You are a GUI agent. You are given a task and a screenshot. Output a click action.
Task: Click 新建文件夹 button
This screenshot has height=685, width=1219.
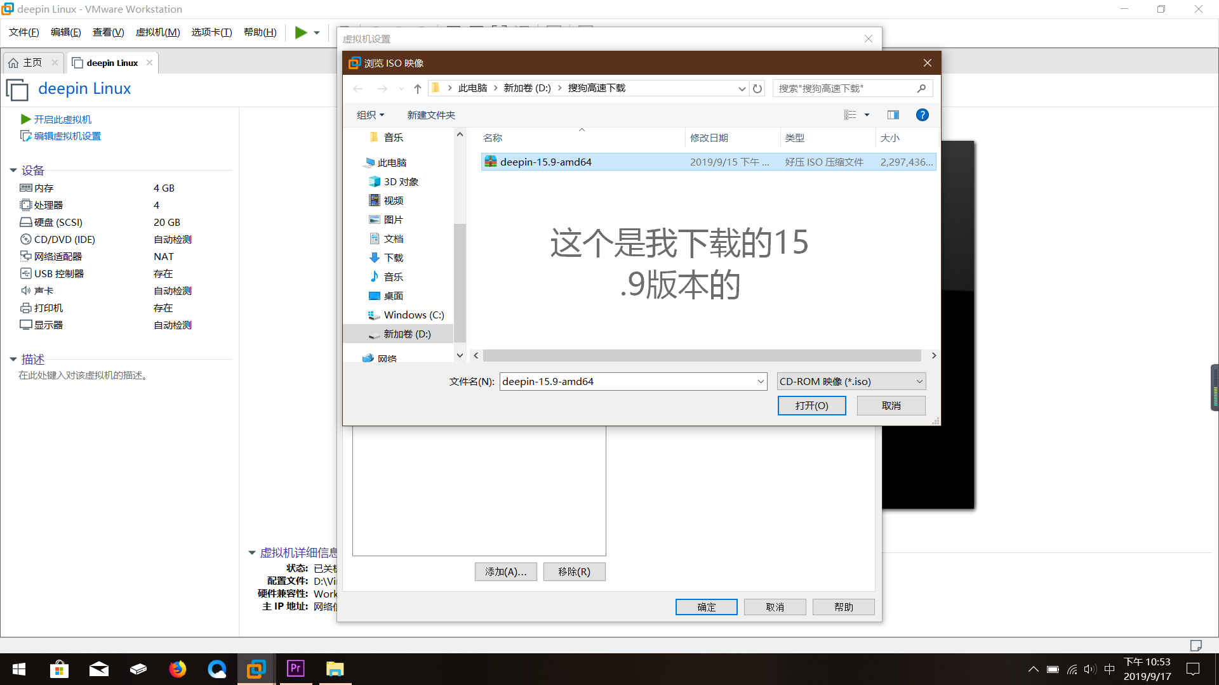tap(431, 115)
